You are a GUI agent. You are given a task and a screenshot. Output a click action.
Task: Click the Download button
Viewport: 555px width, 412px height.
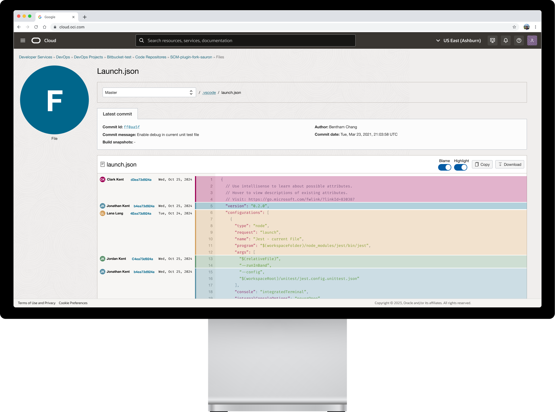510,164
